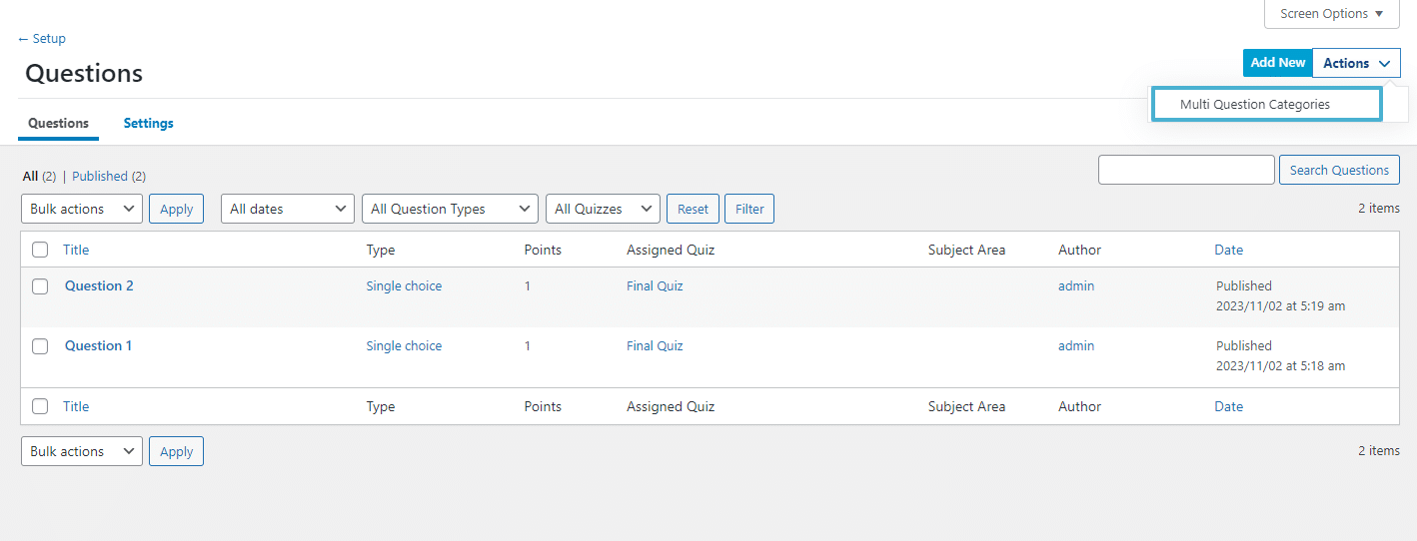This screenshot has width=1417, height=541.
Task: Expand the All Question Types dropdown
Action: [450, 209]
